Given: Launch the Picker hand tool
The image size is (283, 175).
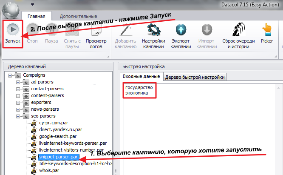Looking at the screenshot, I should coord(267,34).
